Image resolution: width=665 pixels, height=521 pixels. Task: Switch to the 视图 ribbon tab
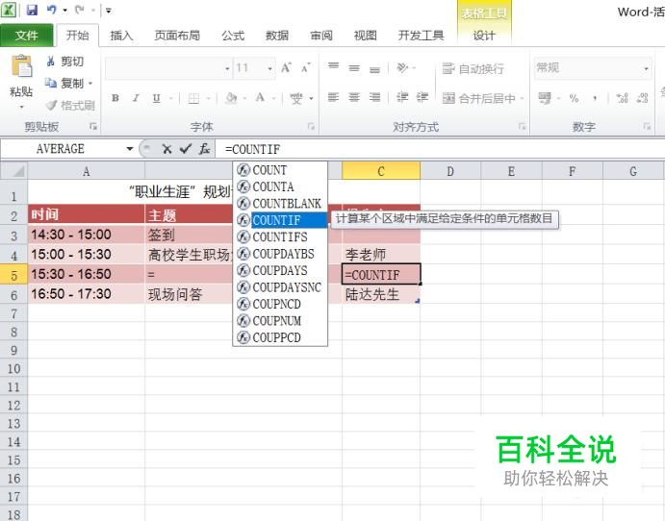point(365,36)
